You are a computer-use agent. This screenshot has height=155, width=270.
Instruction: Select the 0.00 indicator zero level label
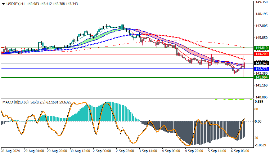tap(258, 121)
